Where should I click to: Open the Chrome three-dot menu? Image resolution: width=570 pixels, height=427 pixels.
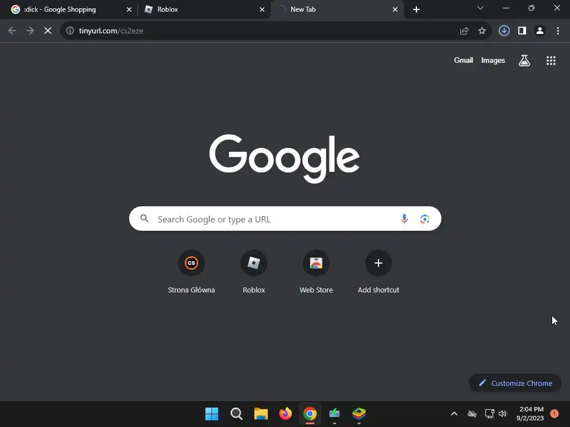558,31
